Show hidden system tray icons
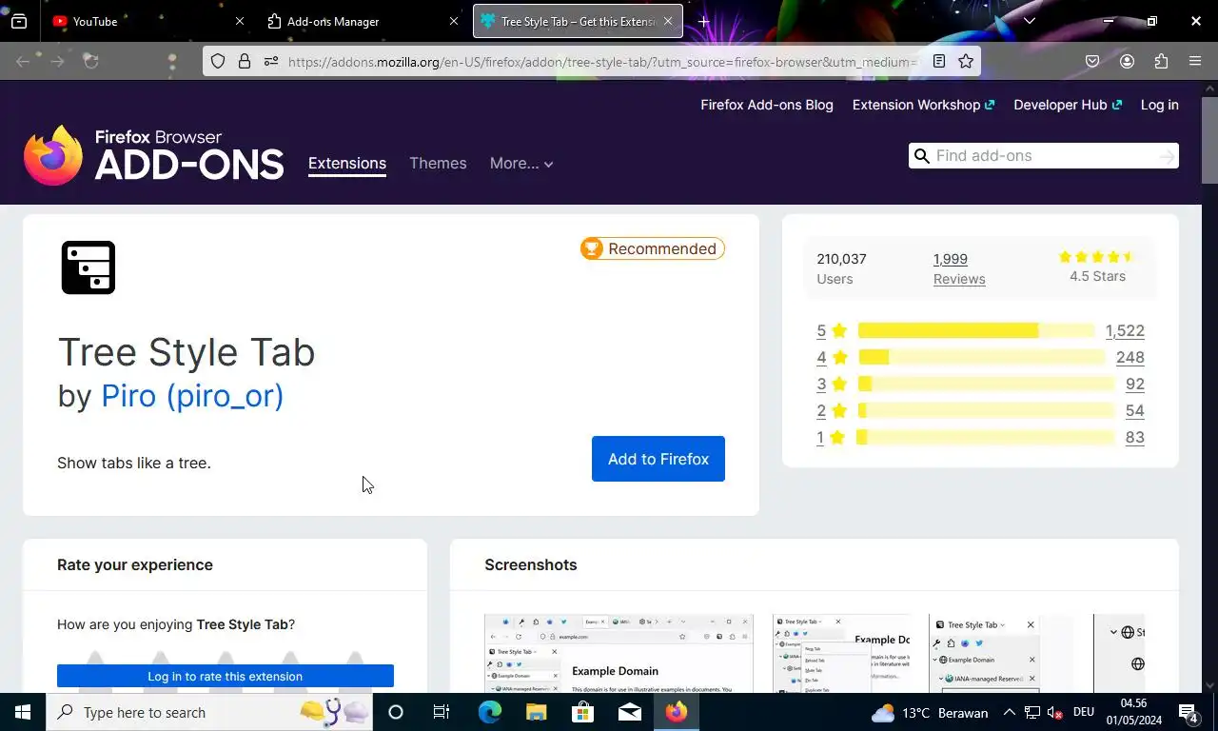Screen dimensions: 1218x731 [x=1009, y=712]
